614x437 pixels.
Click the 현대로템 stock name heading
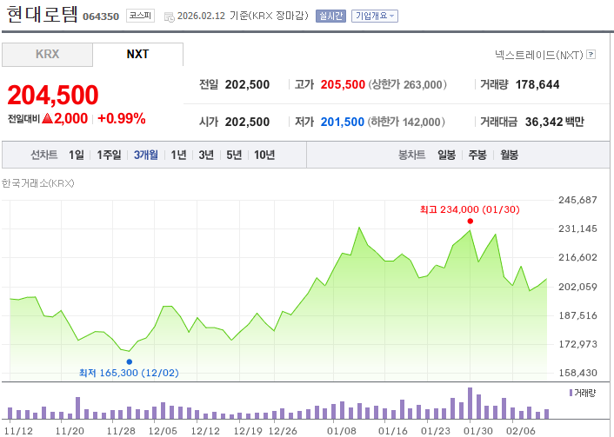(x=43, y=14)
